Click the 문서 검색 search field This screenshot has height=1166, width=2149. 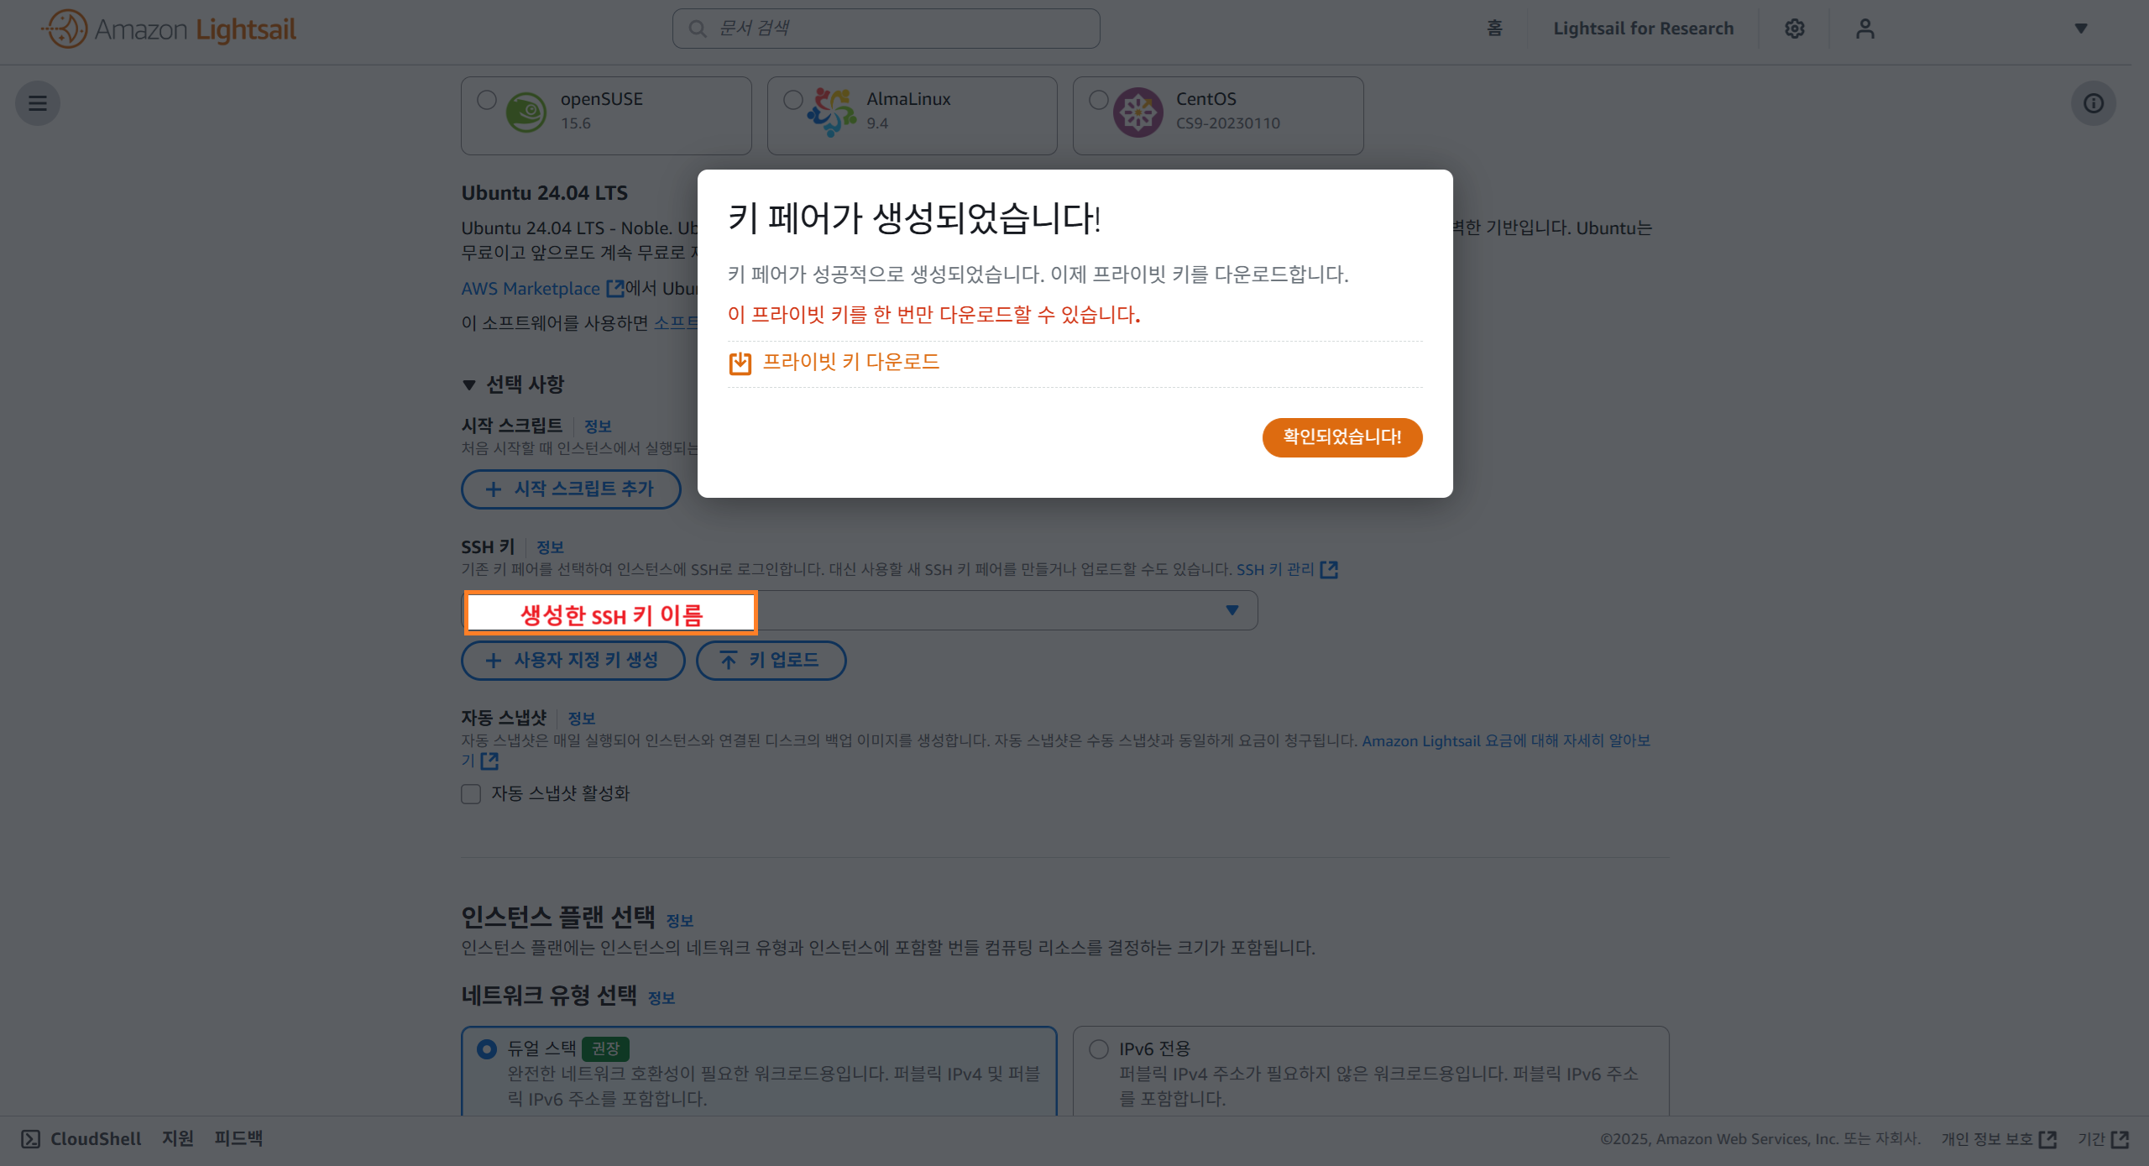coord(886,29)
